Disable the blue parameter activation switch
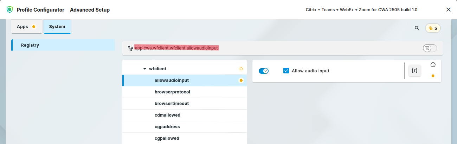This screenshot has width=457, height=144. click(264, 71)
